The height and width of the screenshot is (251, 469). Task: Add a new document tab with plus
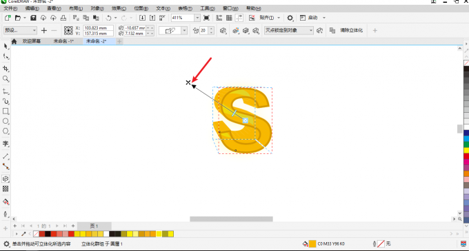119,41
